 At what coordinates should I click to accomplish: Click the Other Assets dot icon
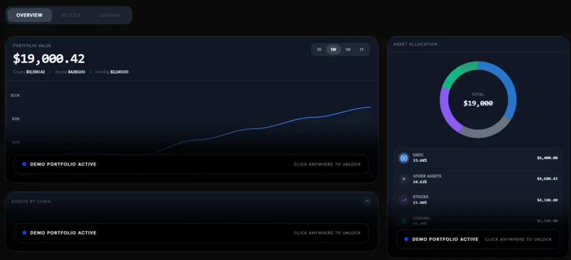[x=403, y=179]
